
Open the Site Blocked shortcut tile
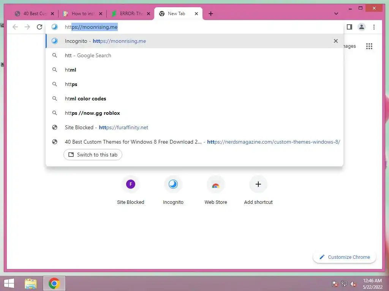click(131, 190)
